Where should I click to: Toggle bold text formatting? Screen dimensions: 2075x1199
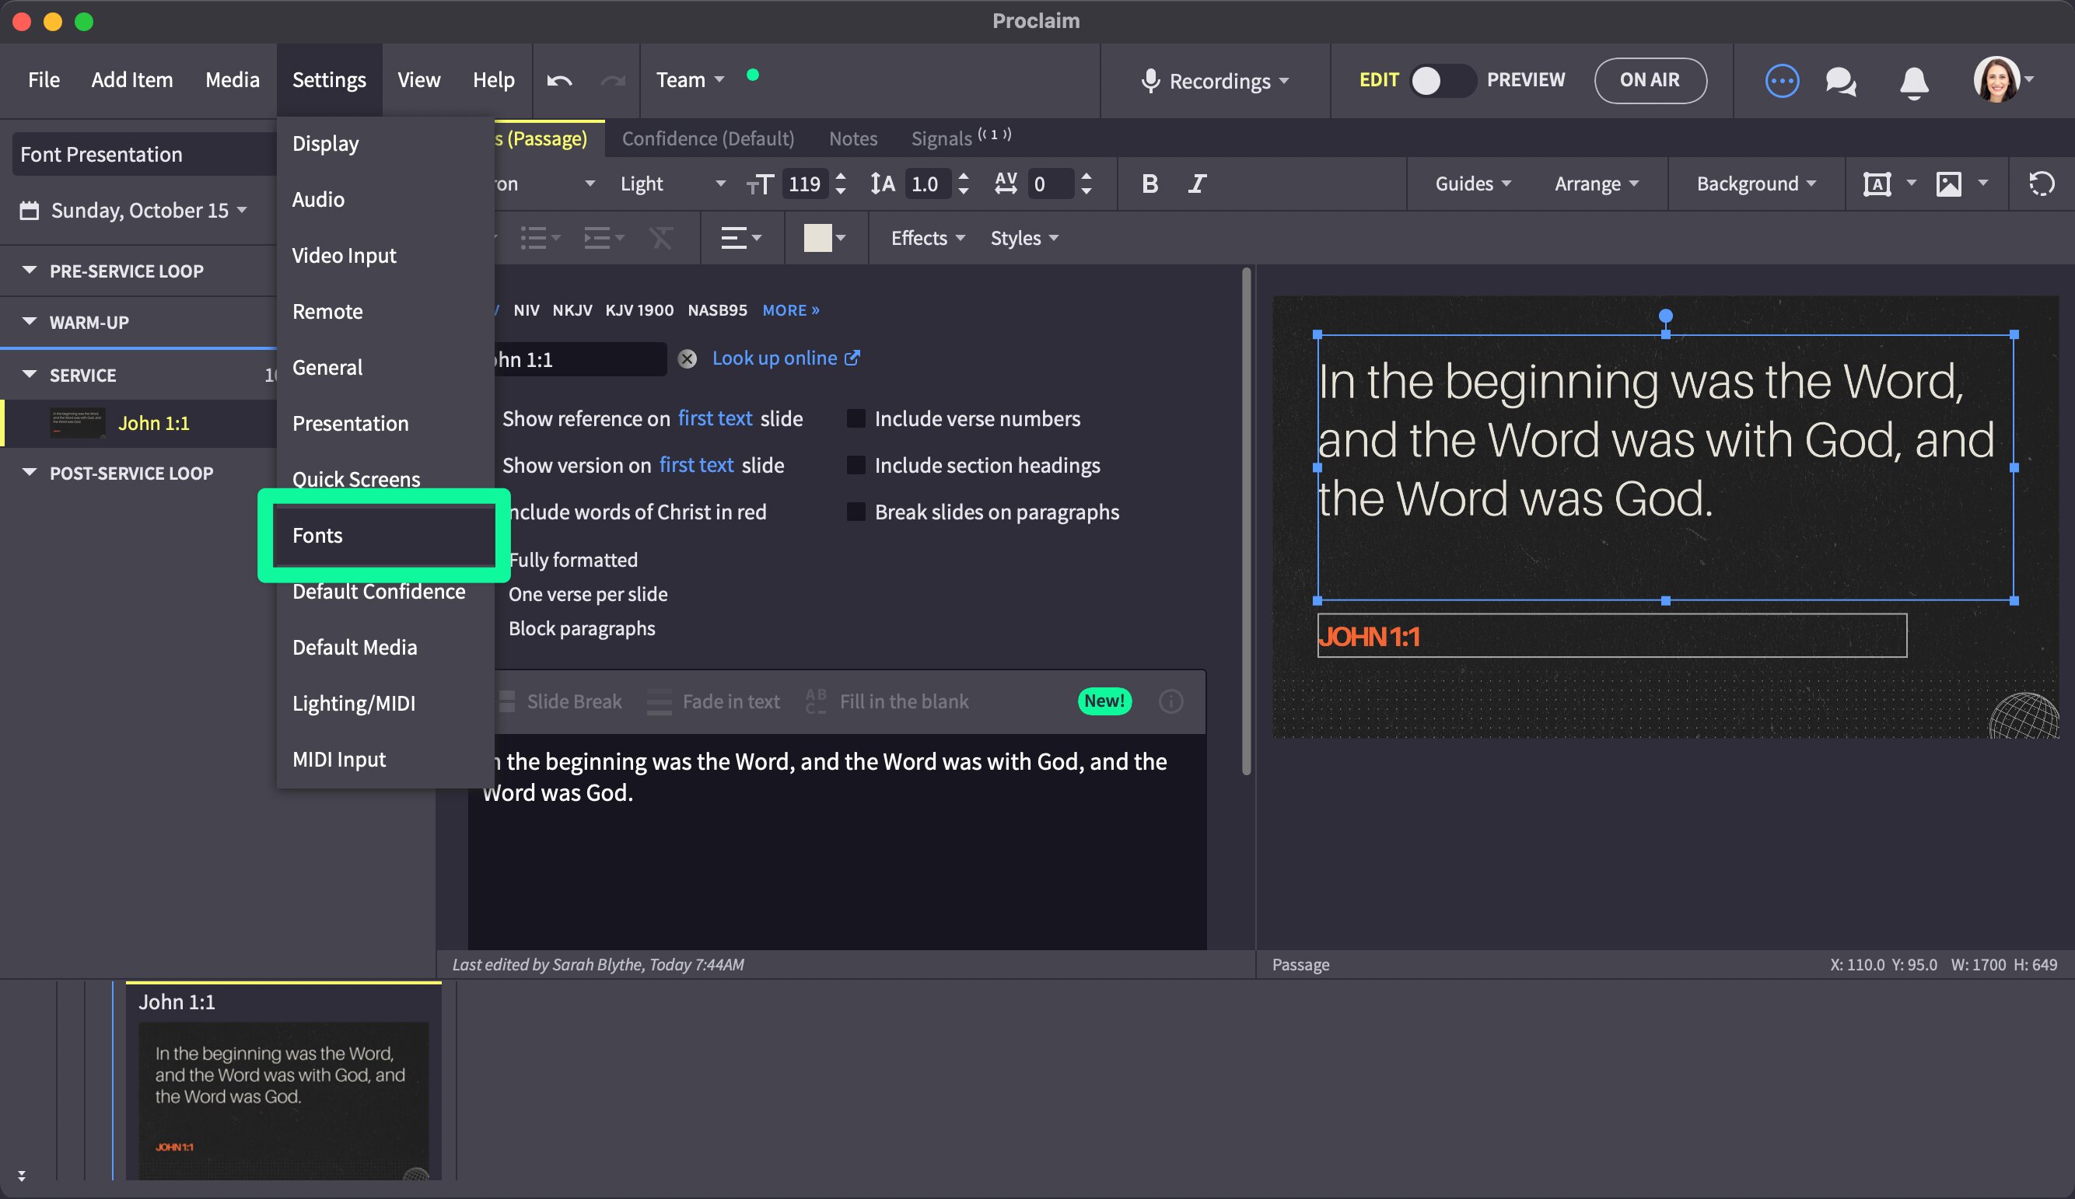coord(1149,184)
